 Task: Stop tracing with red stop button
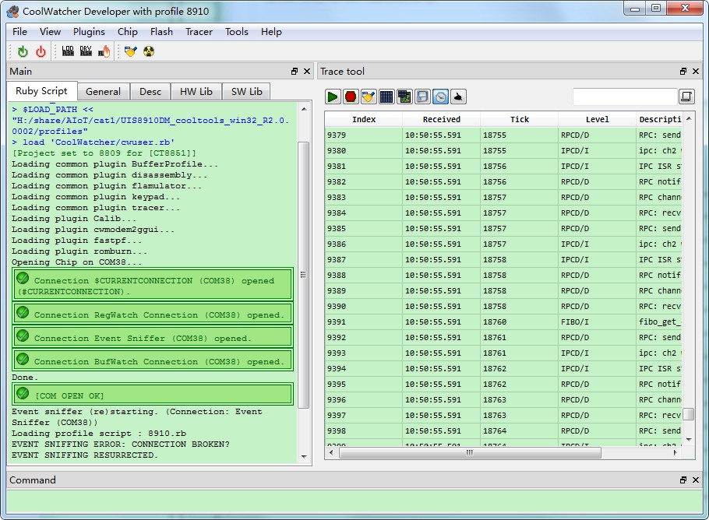click(351, 97)
